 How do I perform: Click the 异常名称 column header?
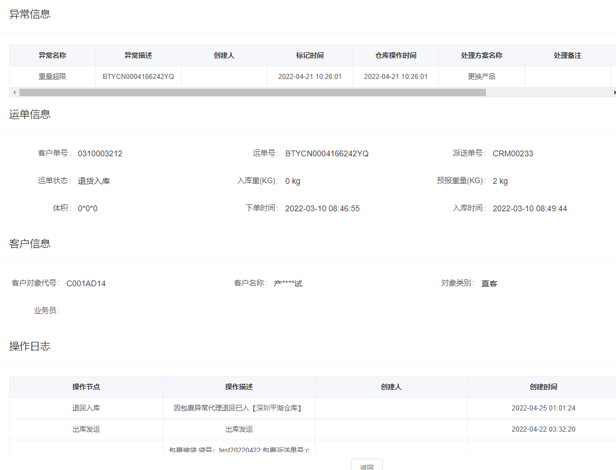coord(52,56)
